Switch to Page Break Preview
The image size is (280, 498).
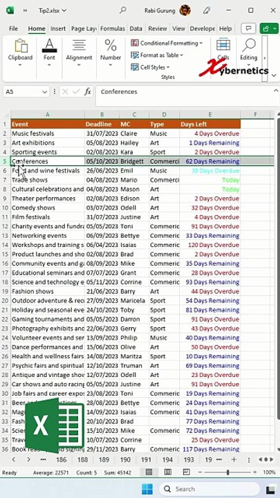[x=187, y=472]
